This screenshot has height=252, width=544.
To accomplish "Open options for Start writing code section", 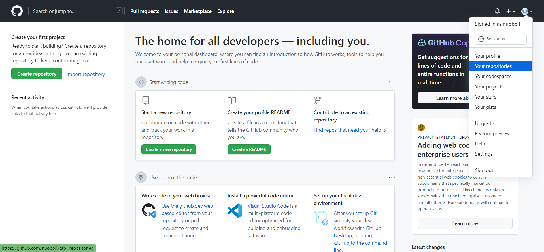I will pyautogui.click(x=392, y=82).
